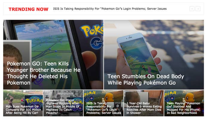
Task: Open the TRENDING NOW label
Action: click(28, 9)
